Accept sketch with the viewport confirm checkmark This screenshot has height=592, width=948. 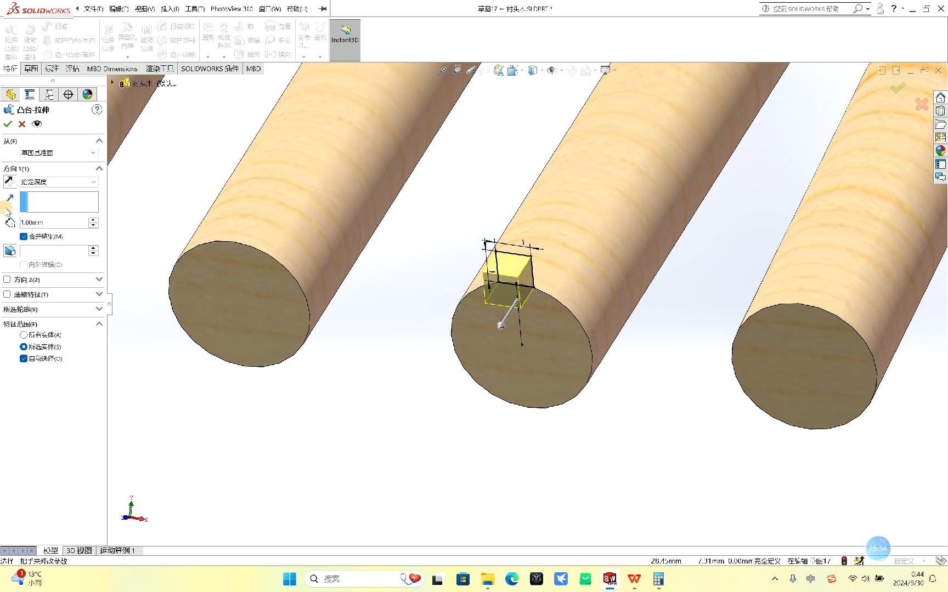898,88
